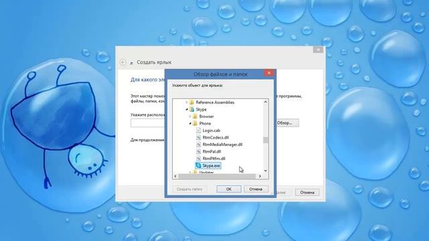This screenshot has height=241, width=429.
Task: Click the Reference Assemblies folder icon
Action: [192, 102]
